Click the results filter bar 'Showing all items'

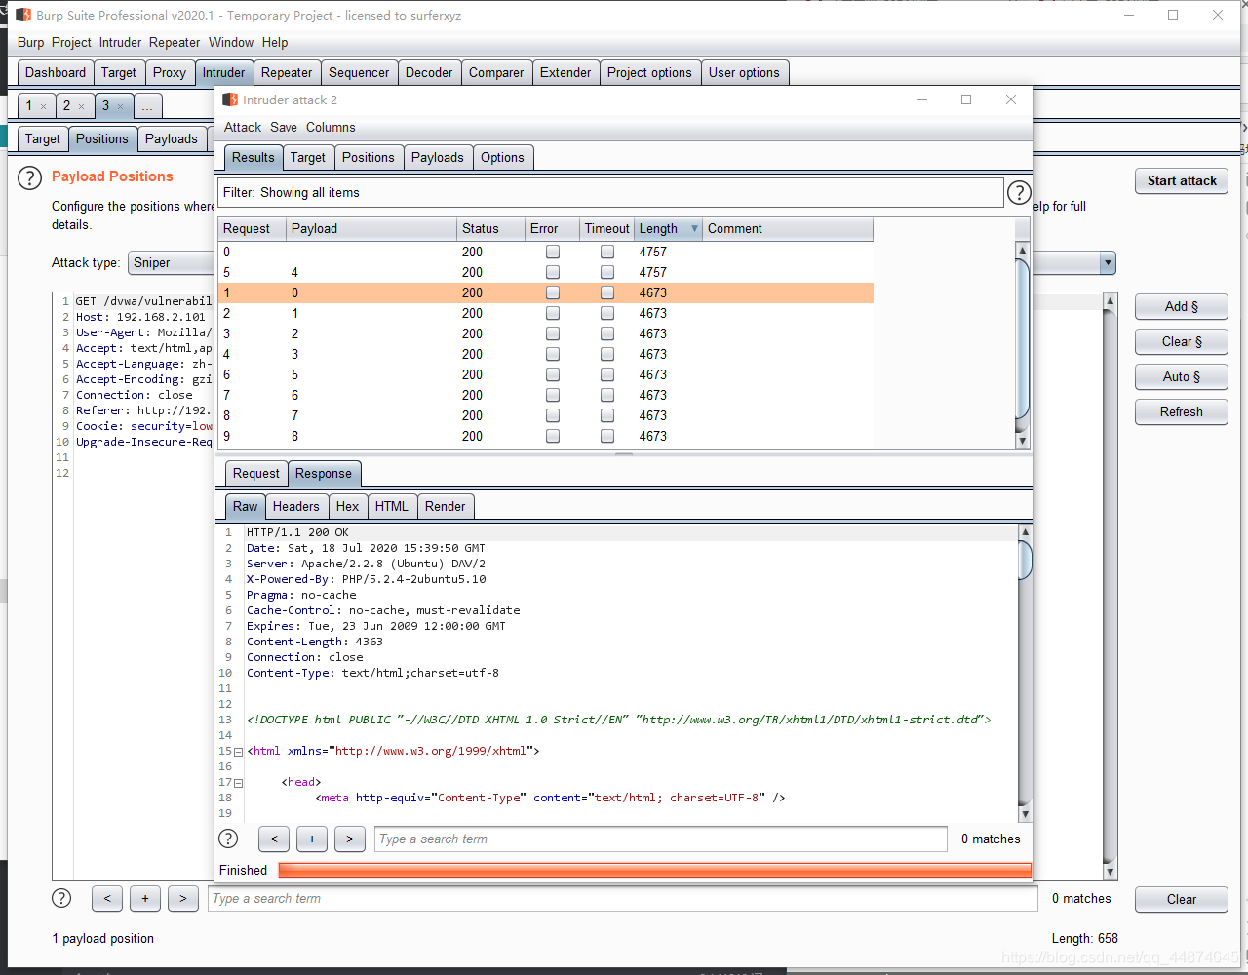611,193
